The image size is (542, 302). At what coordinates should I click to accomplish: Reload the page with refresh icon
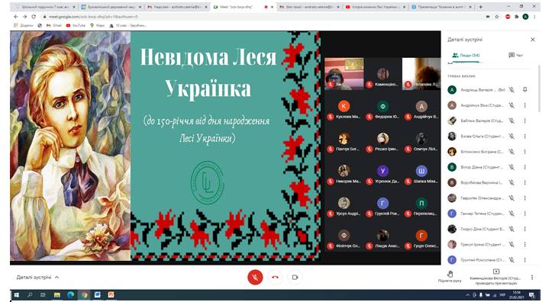coord(34,17)
